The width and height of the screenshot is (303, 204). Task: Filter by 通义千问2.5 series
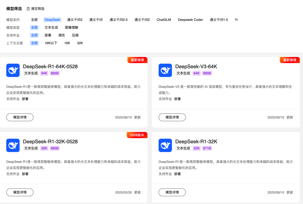click(x=119, y=20)
